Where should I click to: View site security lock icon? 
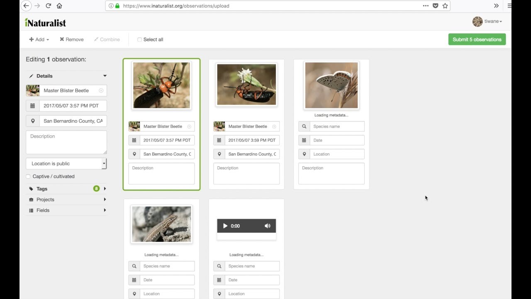point(117,6)
